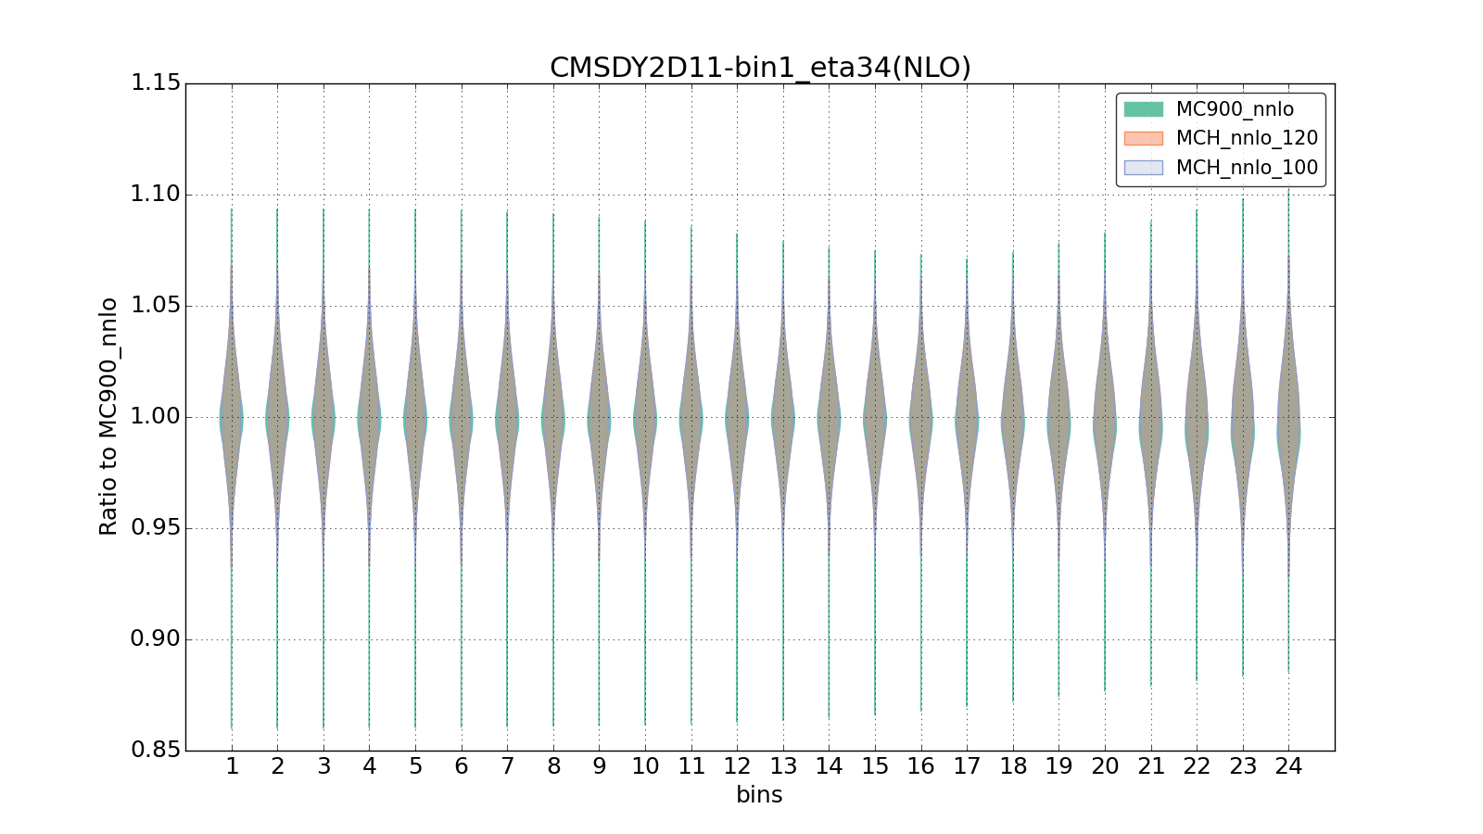1483x834 pixels.
Task: Click x-axis tick label 16
Action: (x=921, y=767)
